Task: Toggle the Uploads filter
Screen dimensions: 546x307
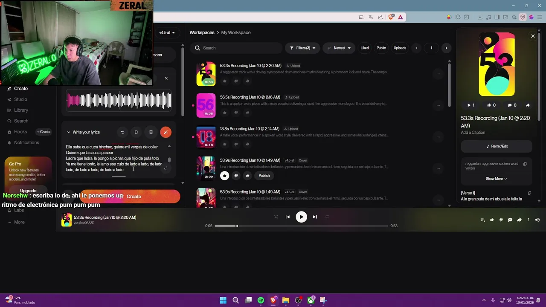Action: click(x=400, y=48)
